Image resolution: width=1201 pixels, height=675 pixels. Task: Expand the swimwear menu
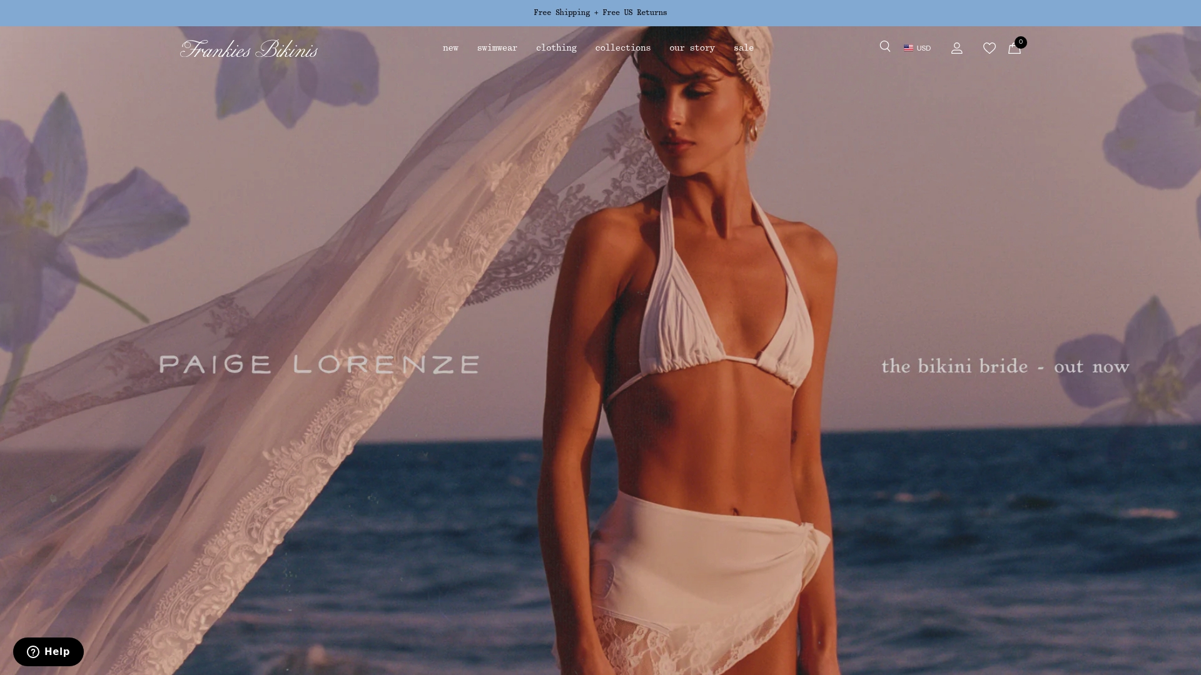[497, 48]
